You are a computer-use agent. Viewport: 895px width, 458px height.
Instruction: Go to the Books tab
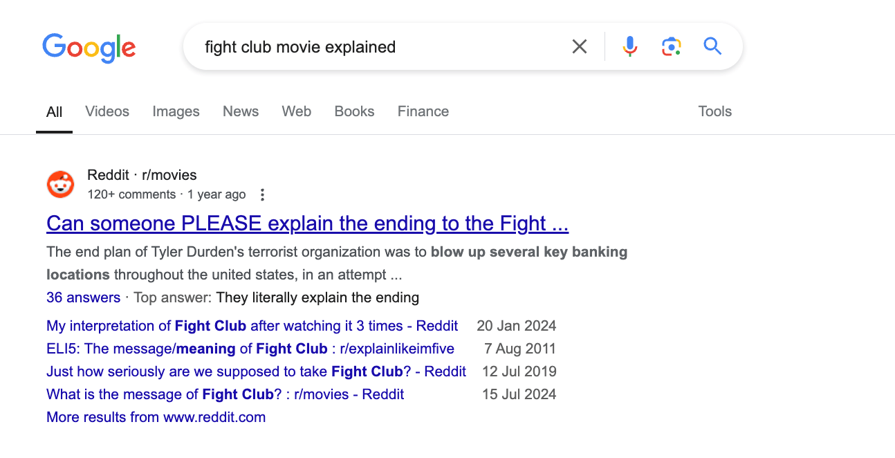pyautogui.click(x=354, y=111)
